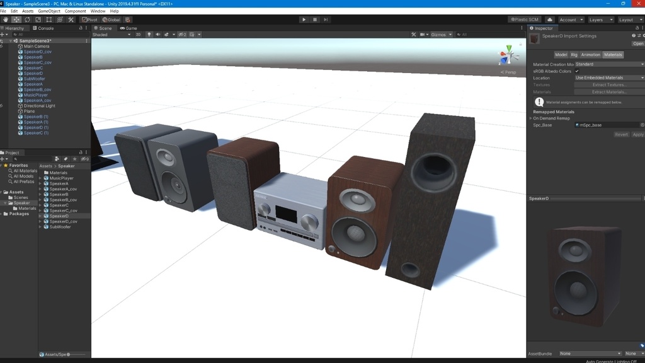The image size is (645, 363).
Task: Toggle grid snapping icon in toolbar
Action: (x=127, y=20)
